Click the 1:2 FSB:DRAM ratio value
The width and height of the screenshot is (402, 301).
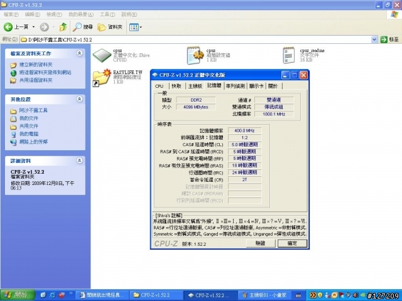point(244,138)
